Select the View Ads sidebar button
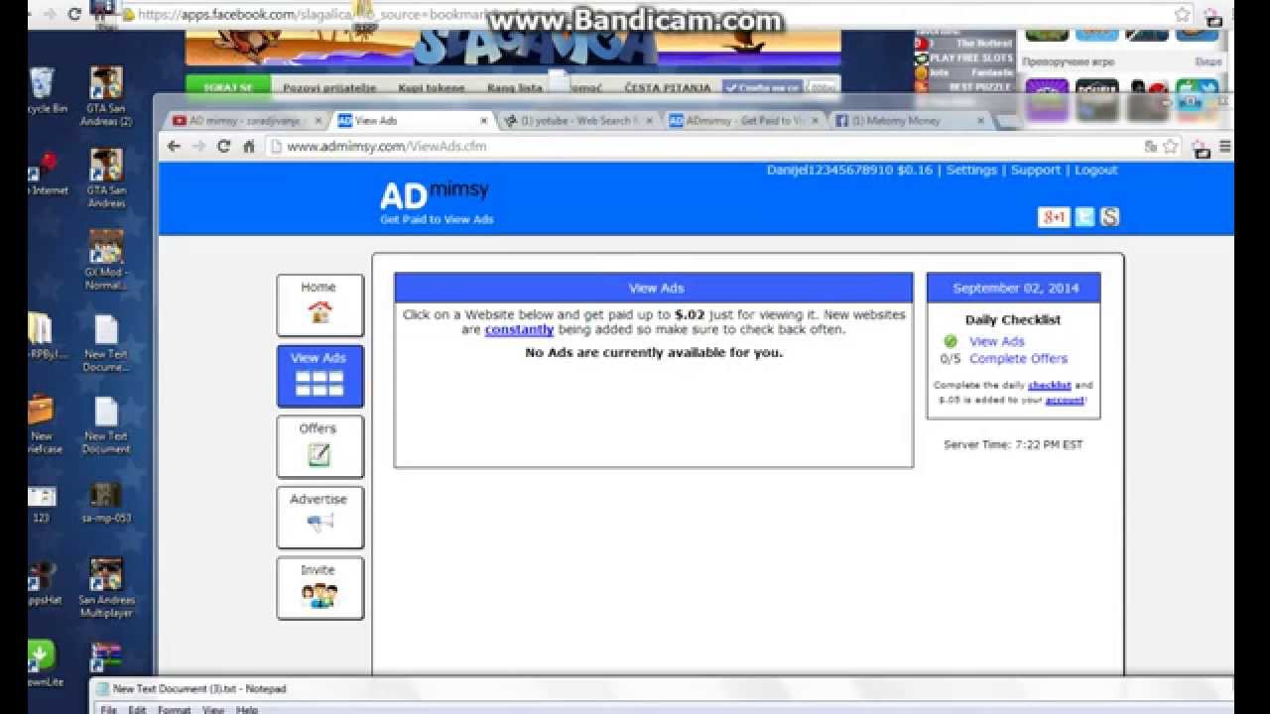Viewport: 1270px width, 714px height. coord(319,376)
